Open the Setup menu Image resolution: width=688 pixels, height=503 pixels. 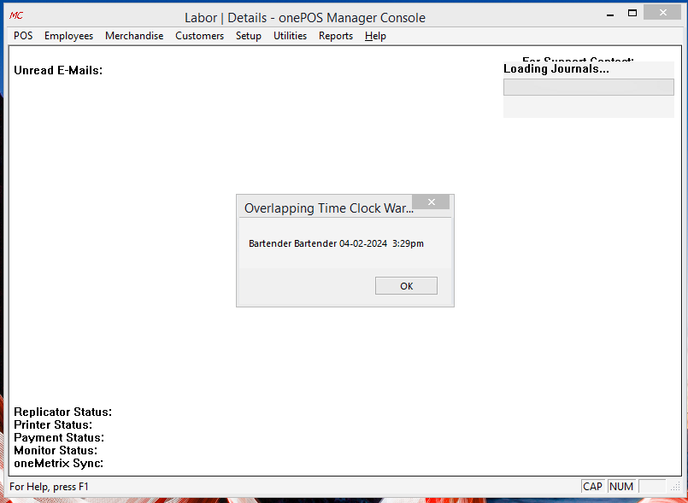pyautogui.click(x=249, y=36)
